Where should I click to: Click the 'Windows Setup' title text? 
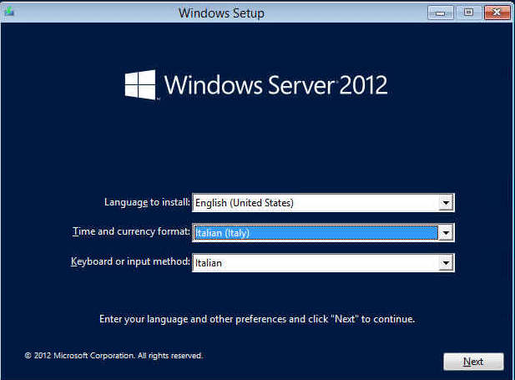click(x=221, y=13)
